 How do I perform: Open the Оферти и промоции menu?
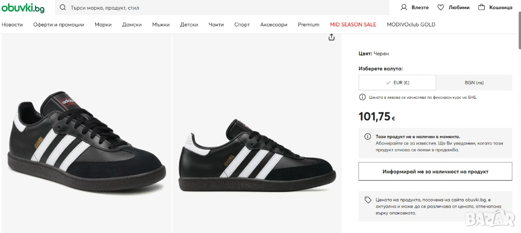pyautogui.click(x=59, y=24)
